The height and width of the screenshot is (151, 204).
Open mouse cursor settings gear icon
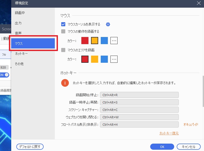click(x=108, y=24)
